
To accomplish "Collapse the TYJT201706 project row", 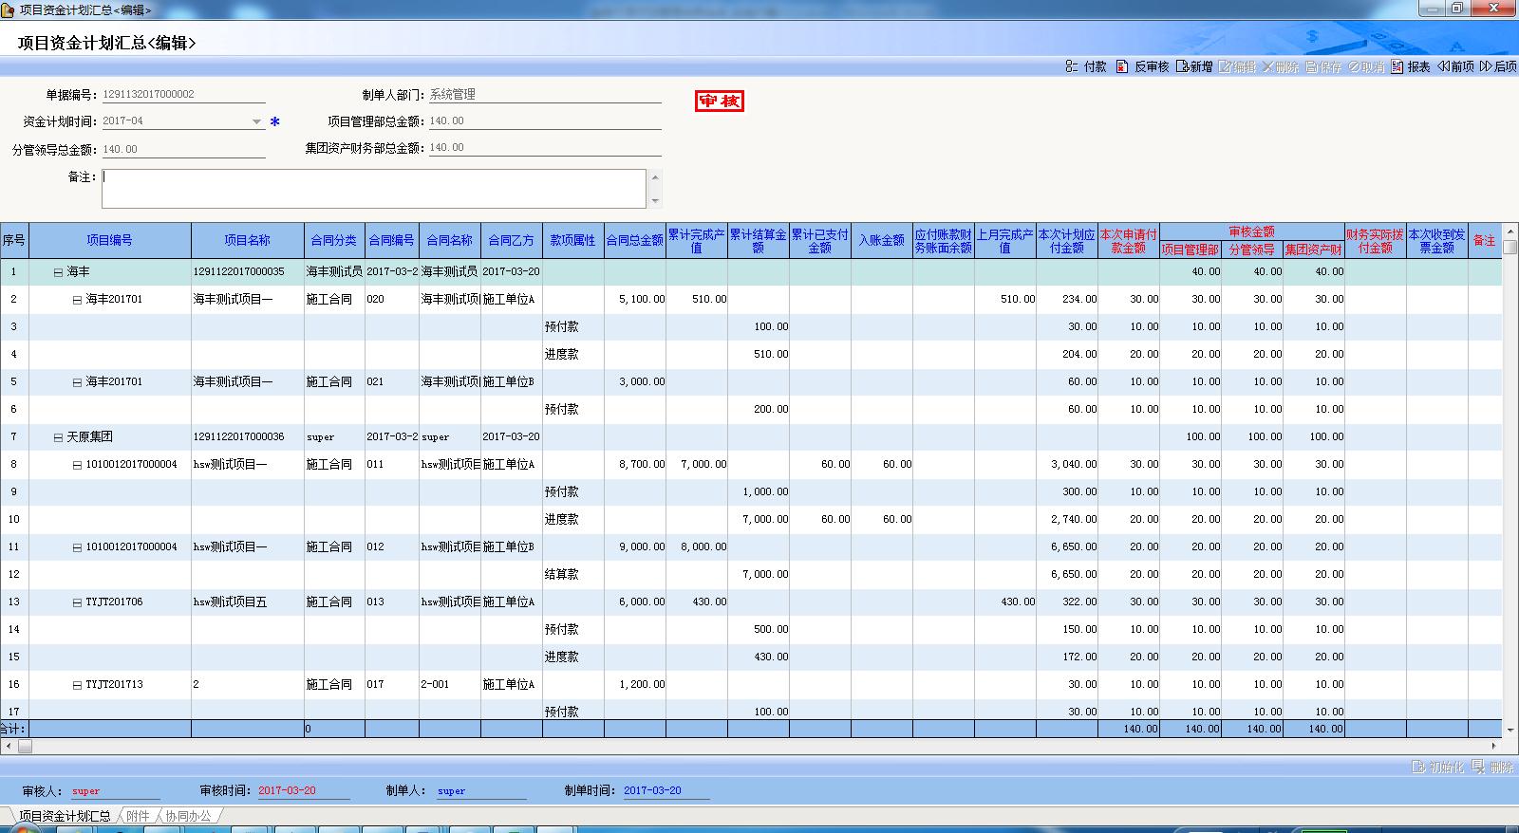I will pyautogui.click(x=78, y=602).
